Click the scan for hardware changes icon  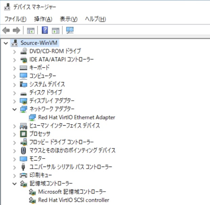pyautogui.click(x=70, y=30)
